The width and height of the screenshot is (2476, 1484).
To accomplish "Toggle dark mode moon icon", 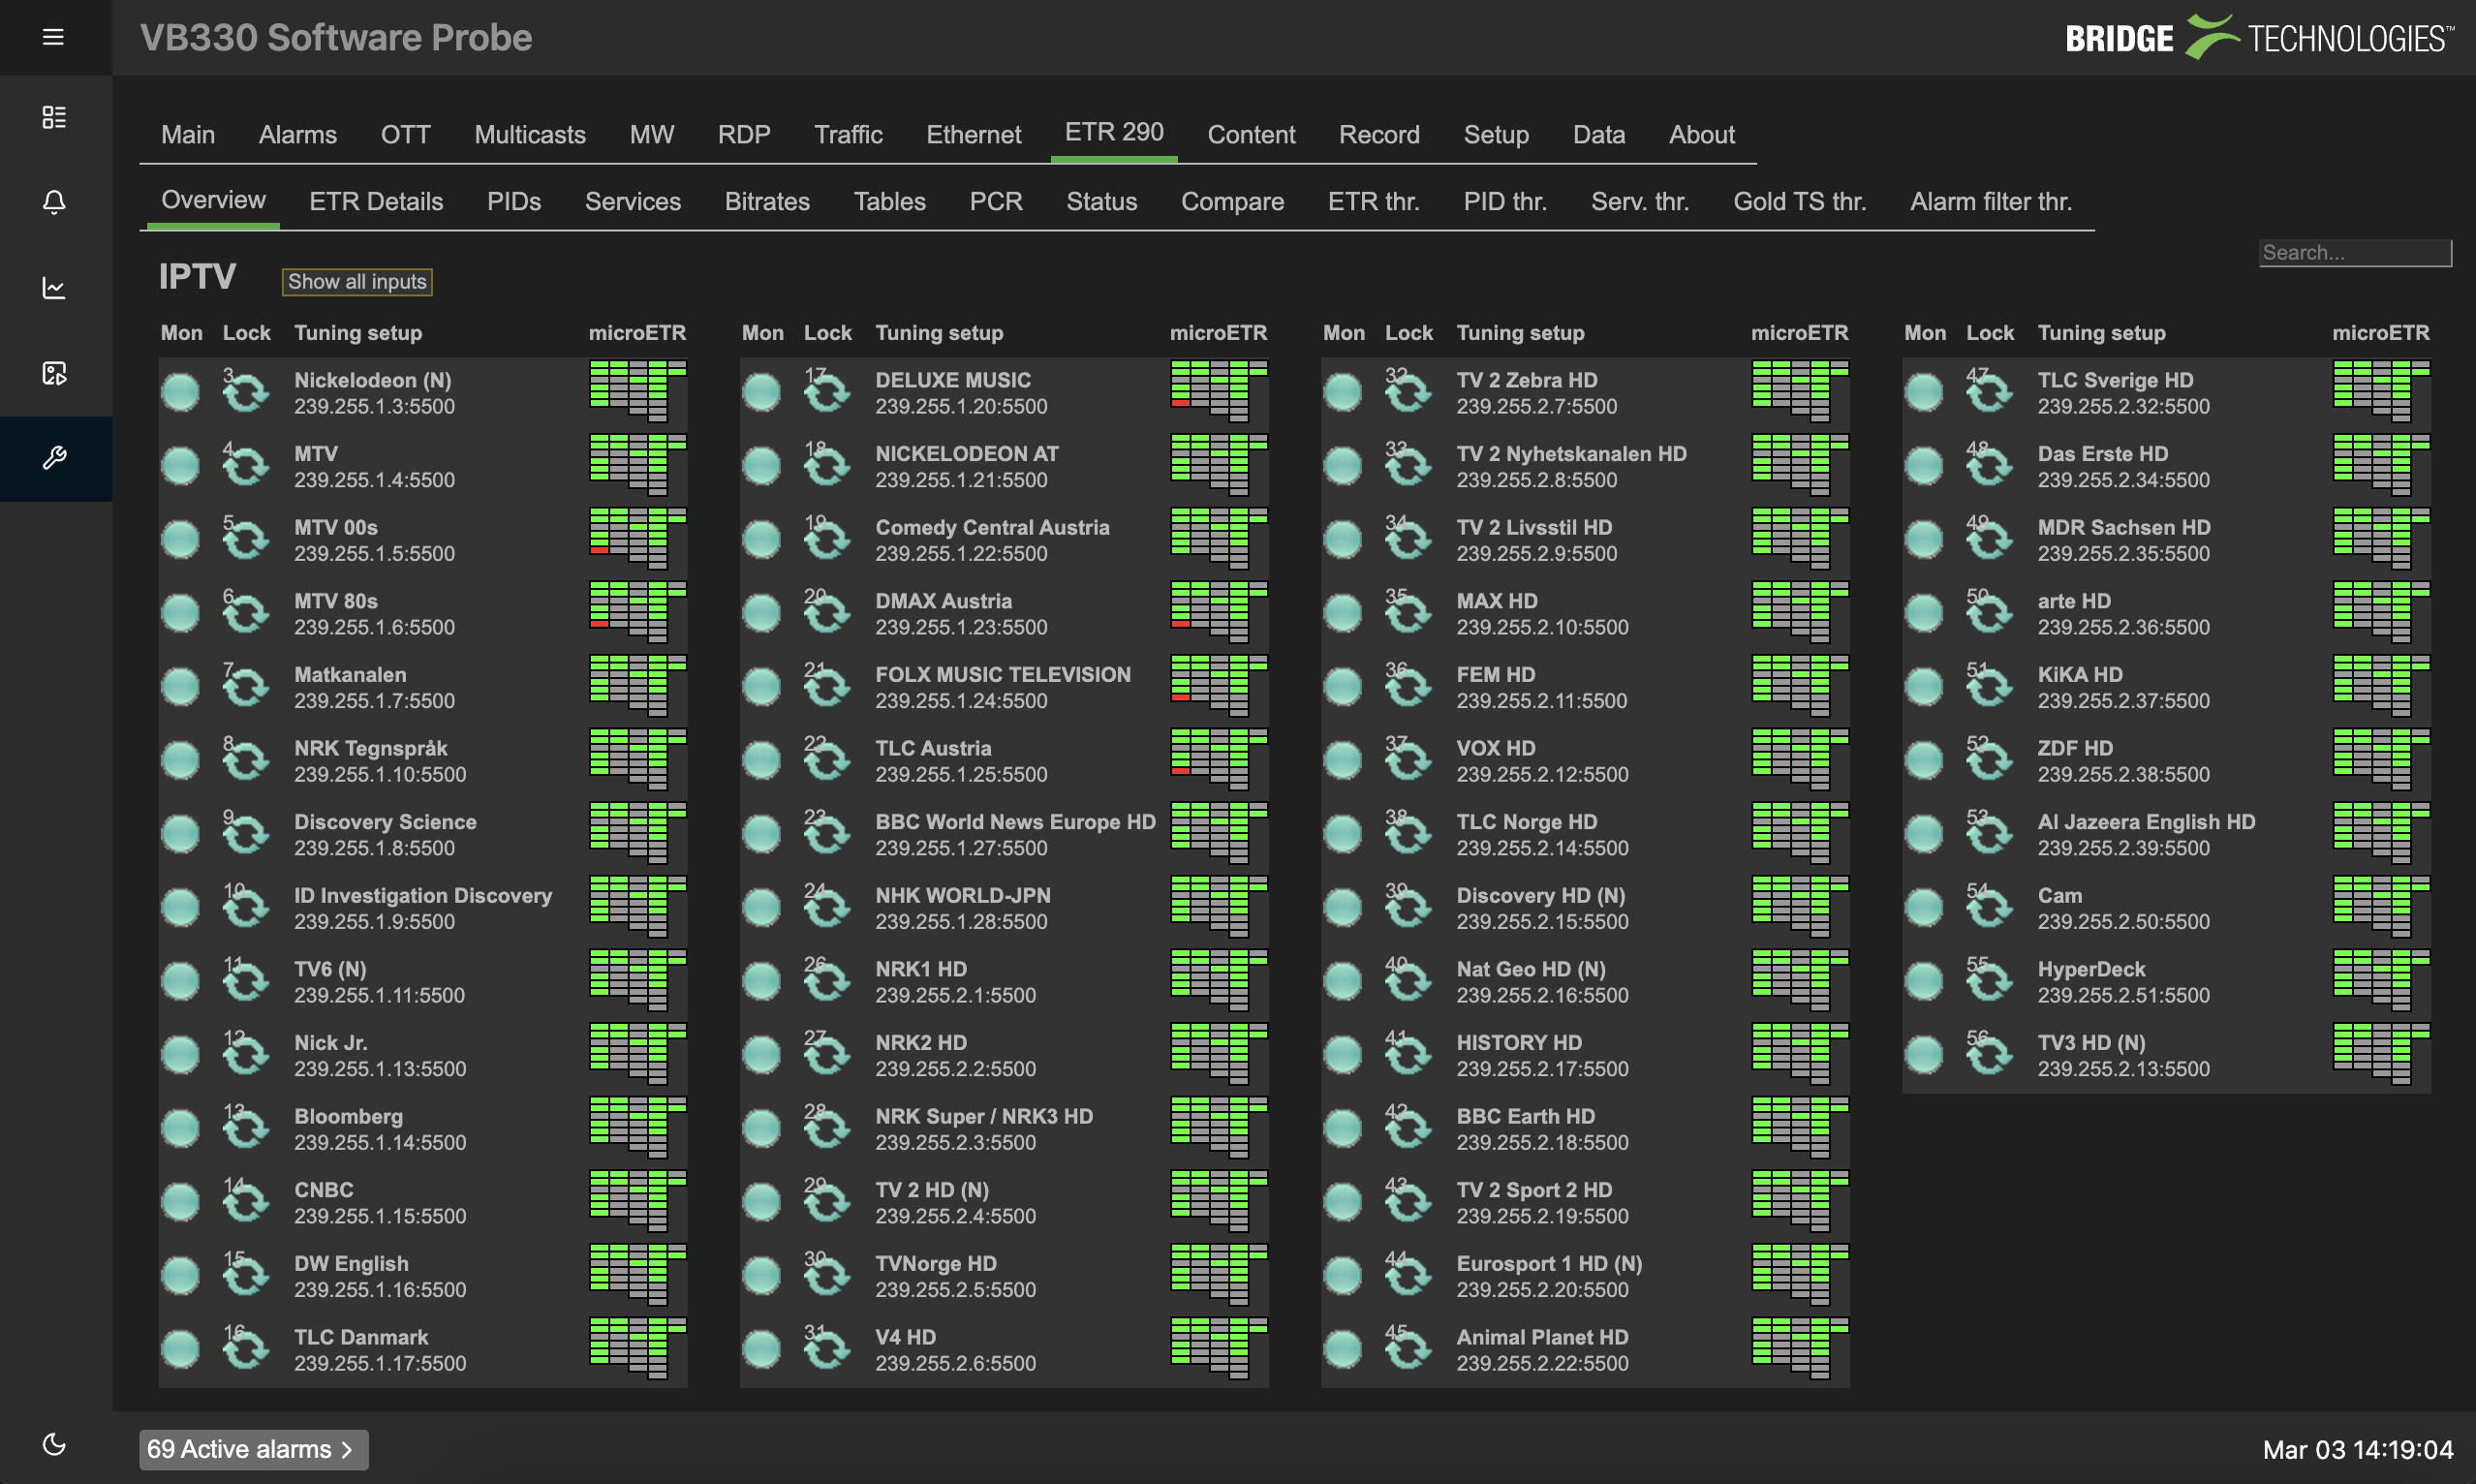I will click(54, 1444).
